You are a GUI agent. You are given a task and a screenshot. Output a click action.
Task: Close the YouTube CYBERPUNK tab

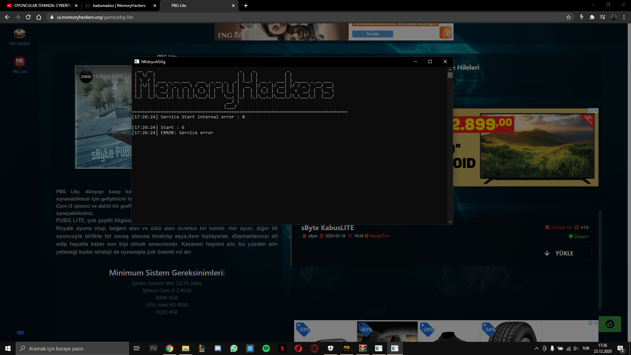(76, 6)
